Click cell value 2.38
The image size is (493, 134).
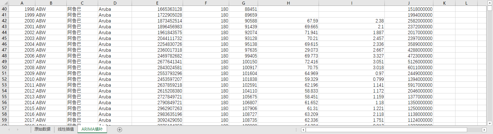pyautogui.click(x=352, y=21)
